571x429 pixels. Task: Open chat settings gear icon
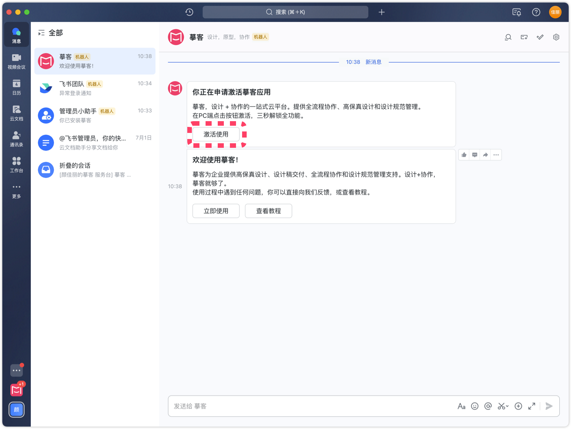pos(556,37)
